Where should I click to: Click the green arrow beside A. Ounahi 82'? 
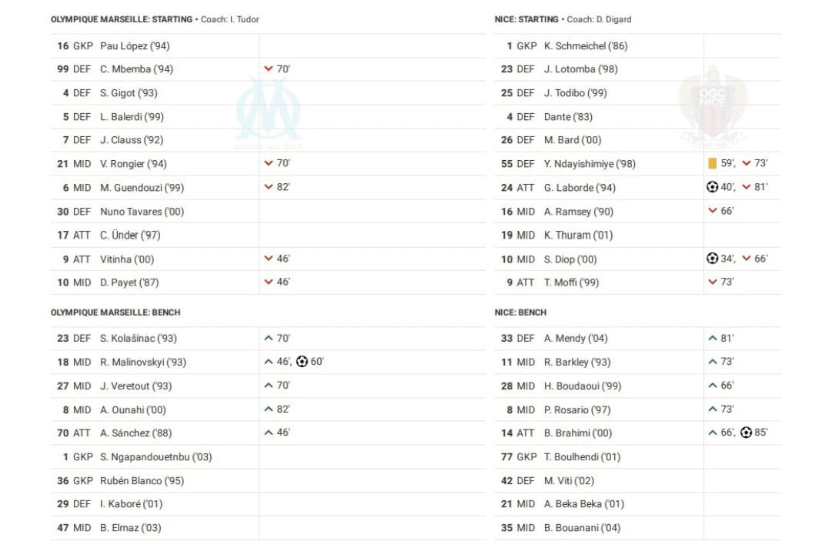[269, 409]
